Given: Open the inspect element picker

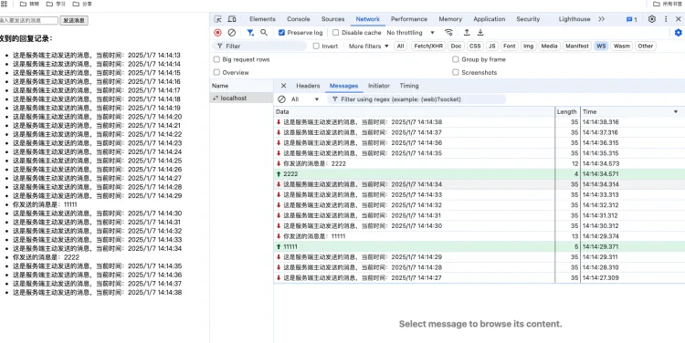Looking at the screenshot, I should point(217,19).
